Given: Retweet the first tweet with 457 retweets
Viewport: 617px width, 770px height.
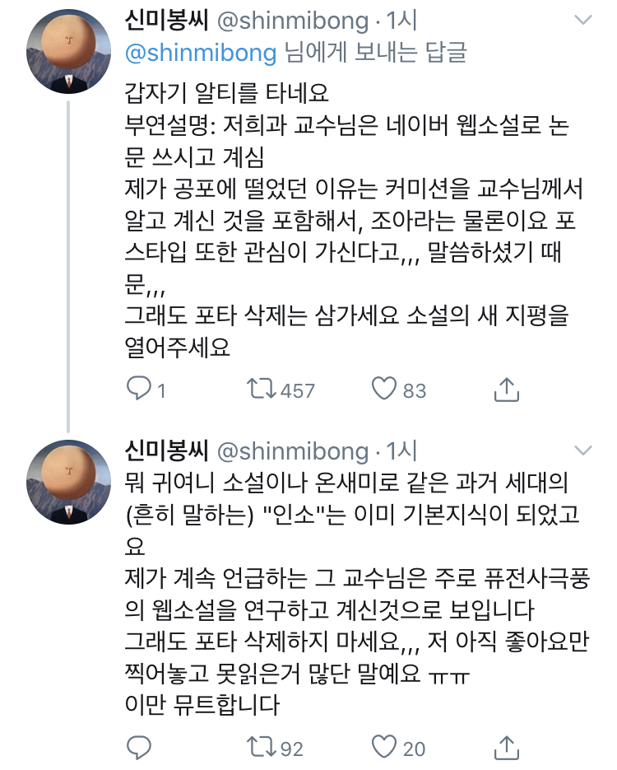Looking at the screenshot, I should [262, 388].
